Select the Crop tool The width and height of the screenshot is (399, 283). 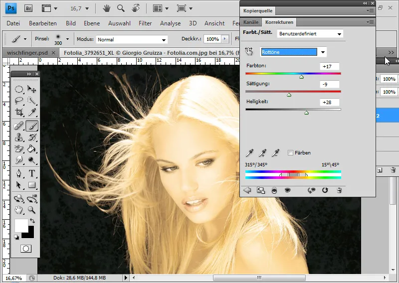(x=19, y=112)
